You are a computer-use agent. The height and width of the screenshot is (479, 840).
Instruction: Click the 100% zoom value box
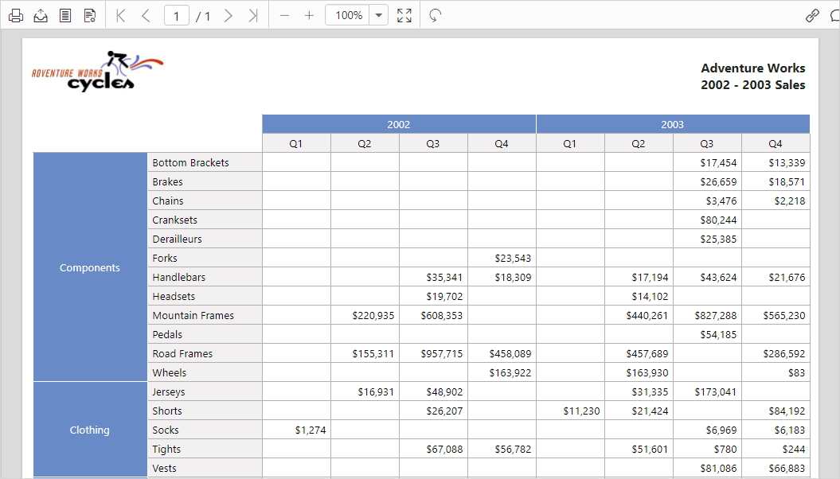(x=348, y=16)
